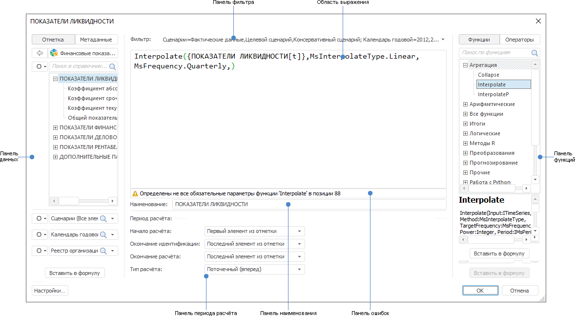Image resolution: width=575 pixels, height=316 pixels.
Task: Click the back arrow button in data panel
Action: point(40,53)
